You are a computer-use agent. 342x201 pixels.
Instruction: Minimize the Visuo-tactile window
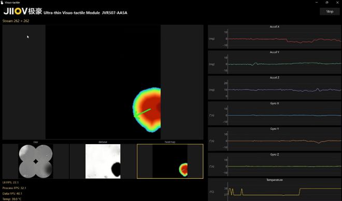(x=317, y=3)
